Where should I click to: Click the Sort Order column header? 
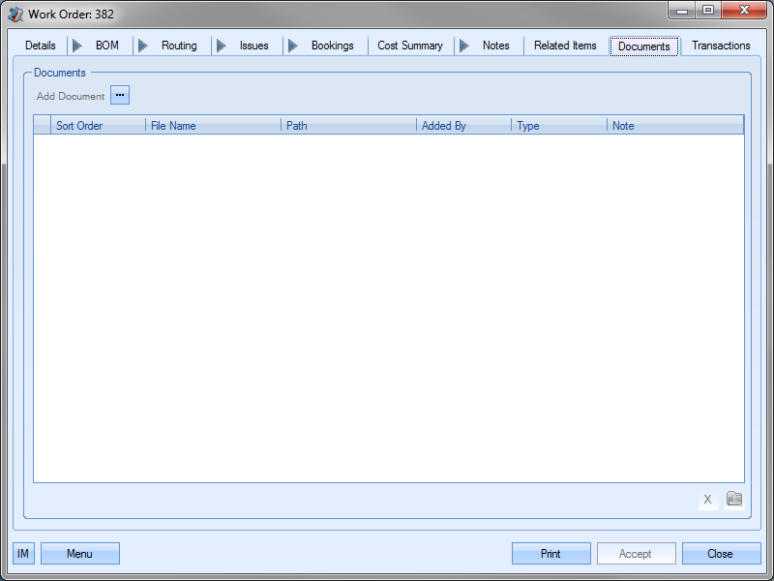(x=97, y=126)
